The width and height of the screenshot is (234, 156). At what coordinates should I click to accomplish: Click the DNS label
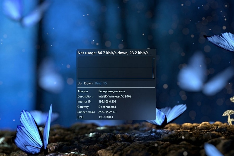click(x=80, y=117)
